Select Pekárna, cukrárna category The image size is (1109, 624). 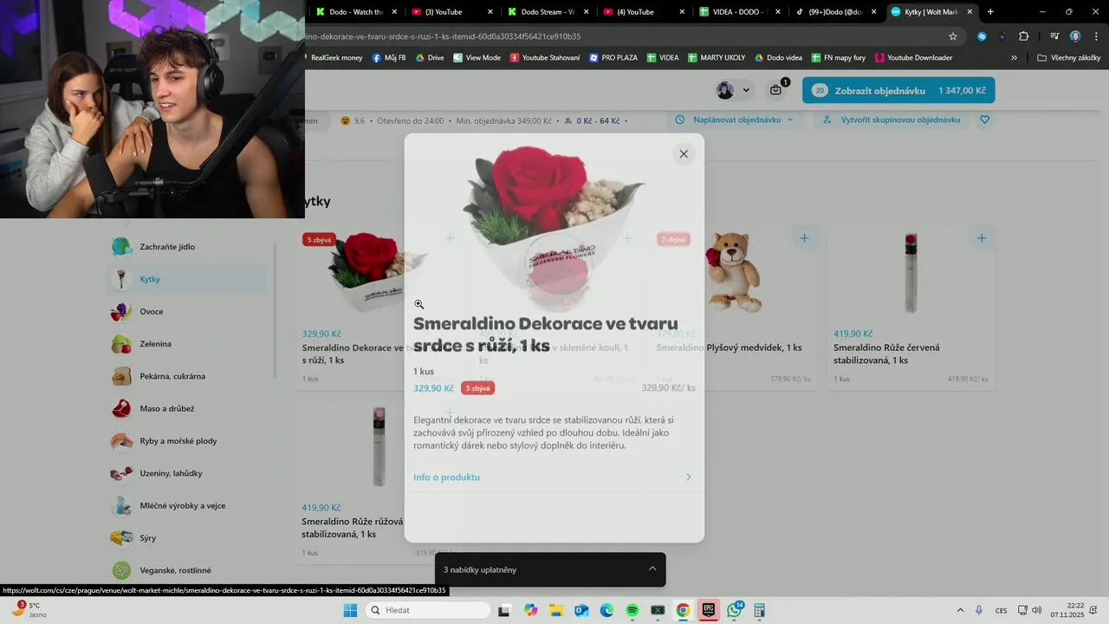[x=188, y=376]
